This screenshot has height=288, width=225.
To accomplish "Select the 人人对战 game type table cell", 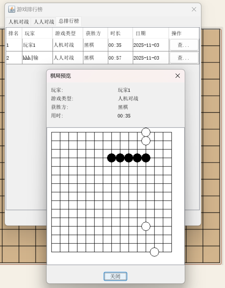I will (68, 58).
